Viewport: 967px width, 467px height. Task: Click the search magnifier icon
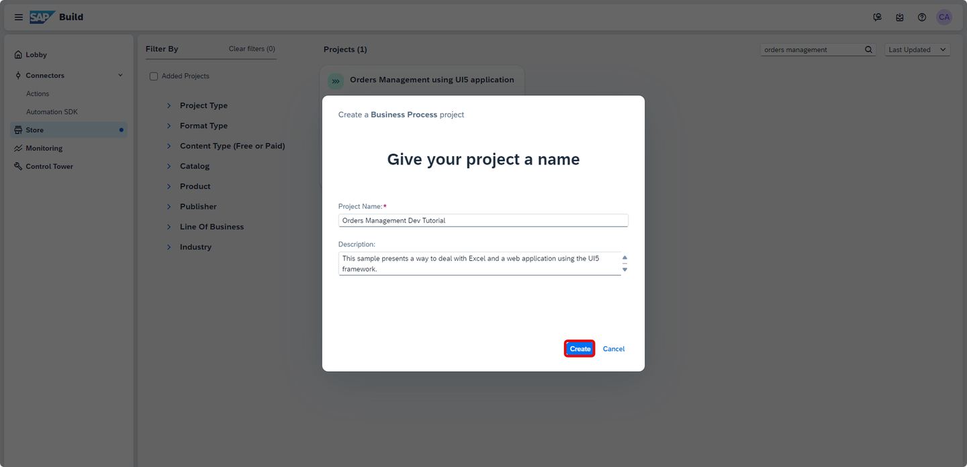point(868,50)
